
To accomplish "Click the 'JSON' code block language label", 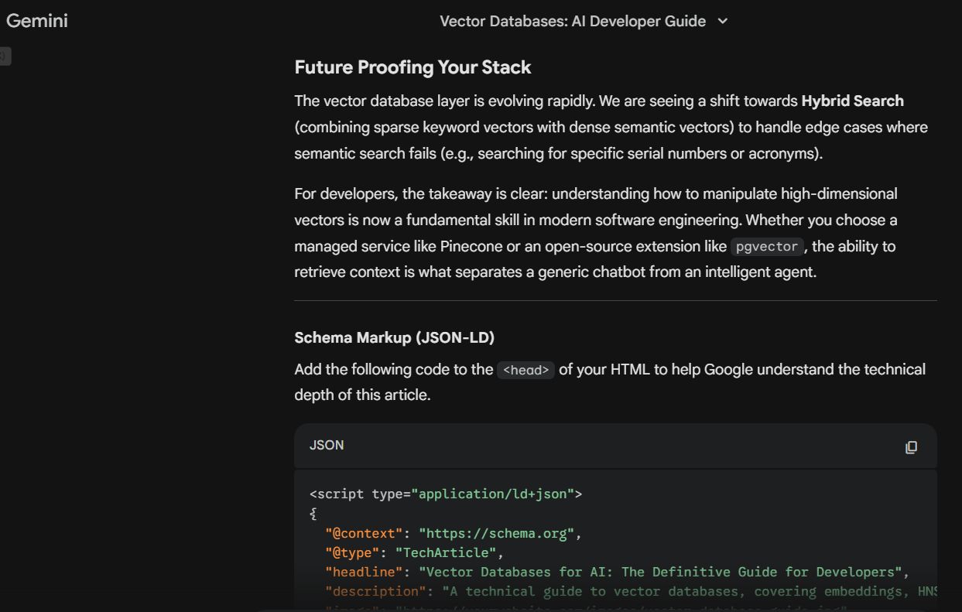I will pyautogui.click(x=327, y=445).
